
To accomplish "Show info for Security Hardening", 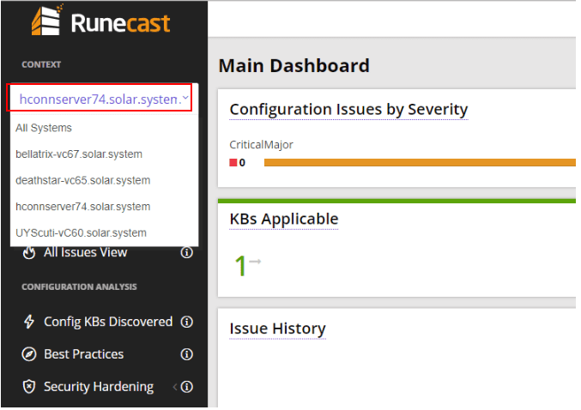I will click(x=186, y=387).
